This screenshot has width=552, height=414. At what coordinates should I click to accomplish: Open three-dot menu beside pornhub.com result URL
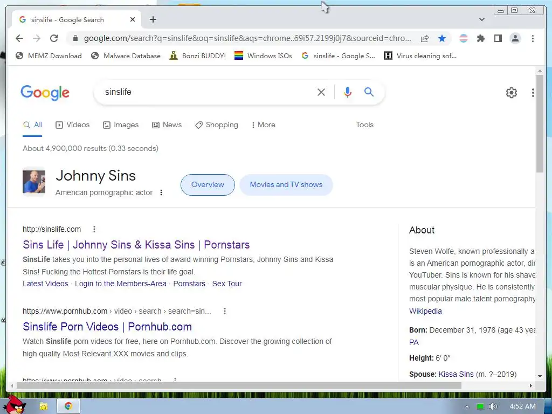225,311
